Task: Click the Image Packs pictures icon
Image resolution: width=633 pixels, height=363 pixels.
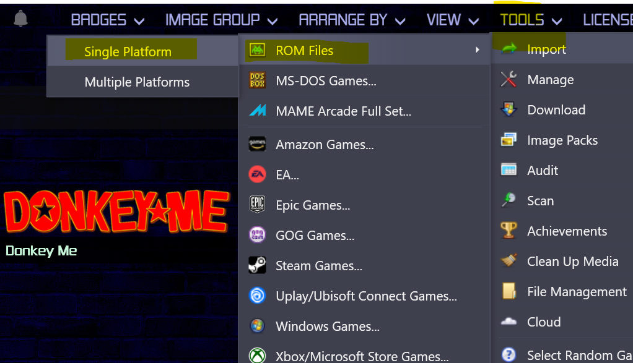Action: [x=509, y=140]
